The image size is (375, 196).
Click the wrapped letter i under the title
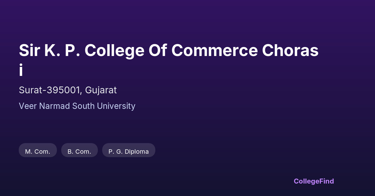pyautogui.click(x=21, y=71)
